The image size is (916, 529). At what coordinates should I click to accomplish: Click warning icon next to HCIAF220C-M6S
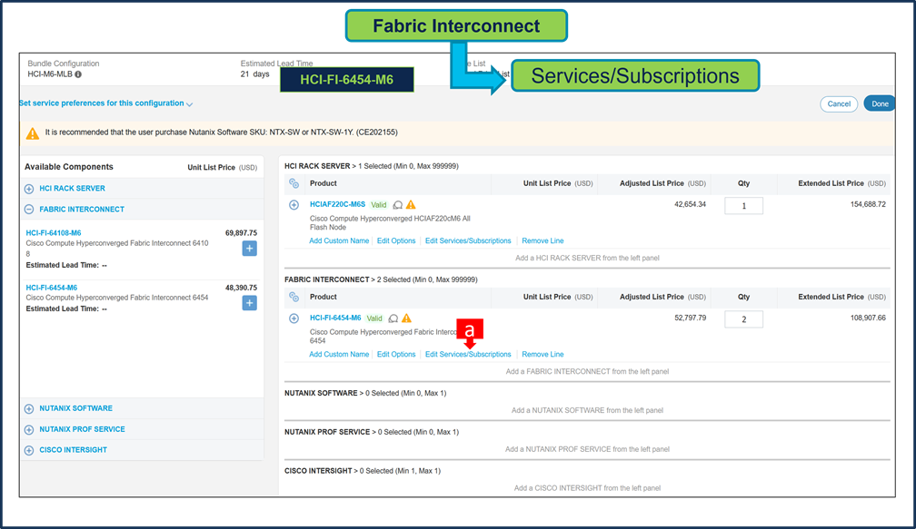[412, 205]
